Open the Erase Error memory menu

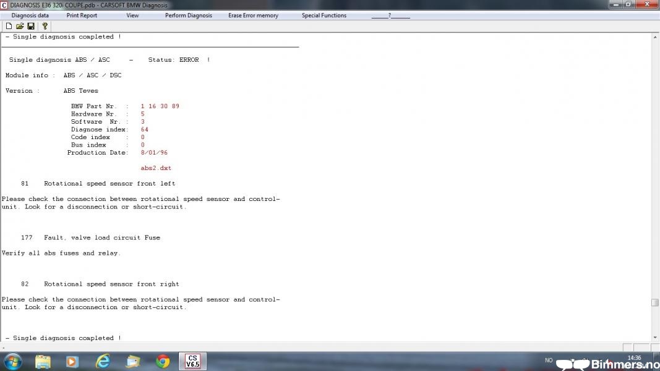[254, 15]
